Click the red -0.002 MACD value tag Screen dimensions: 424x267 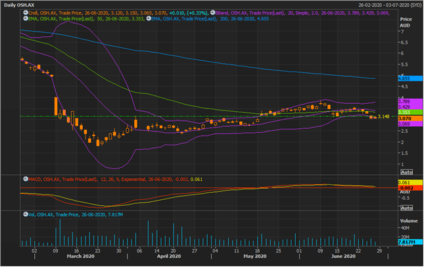[410, 188]
